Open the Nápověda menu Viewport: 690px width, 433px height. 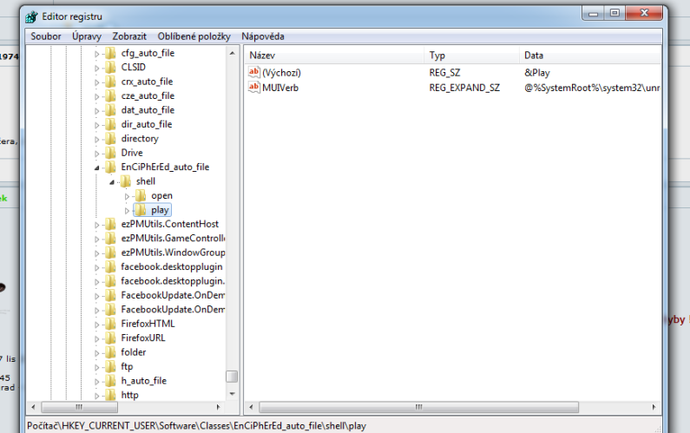coord(263,36)
